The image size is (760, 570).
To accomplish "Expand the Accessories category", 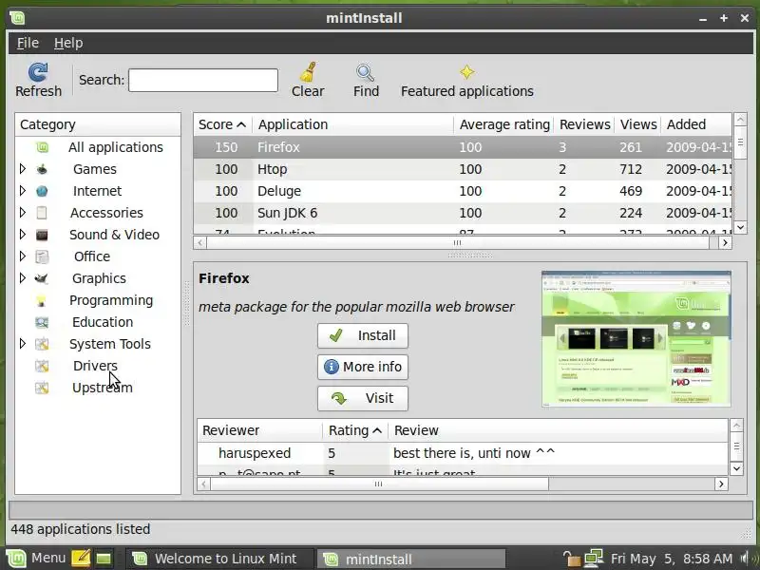I will (22, 212).
